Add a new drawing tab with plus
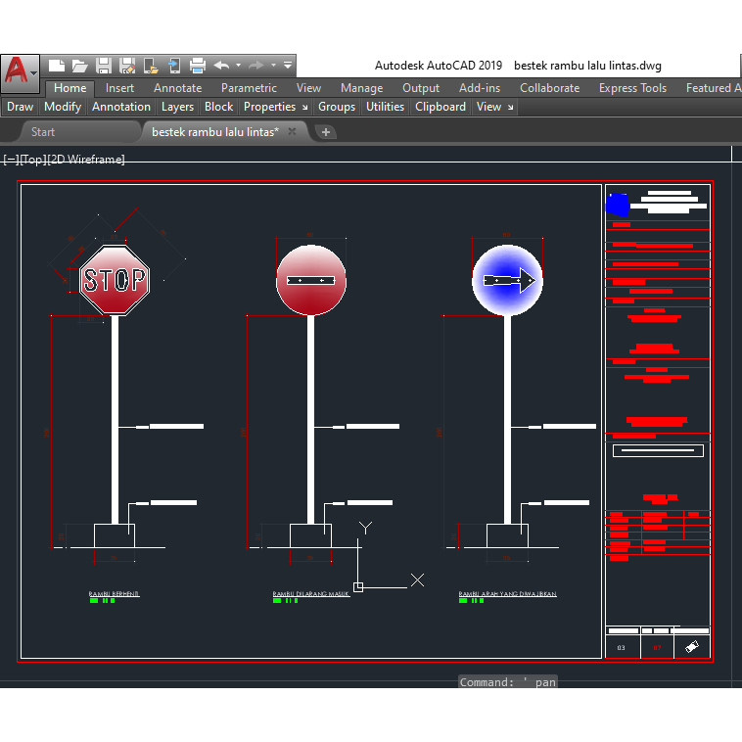 326,132
